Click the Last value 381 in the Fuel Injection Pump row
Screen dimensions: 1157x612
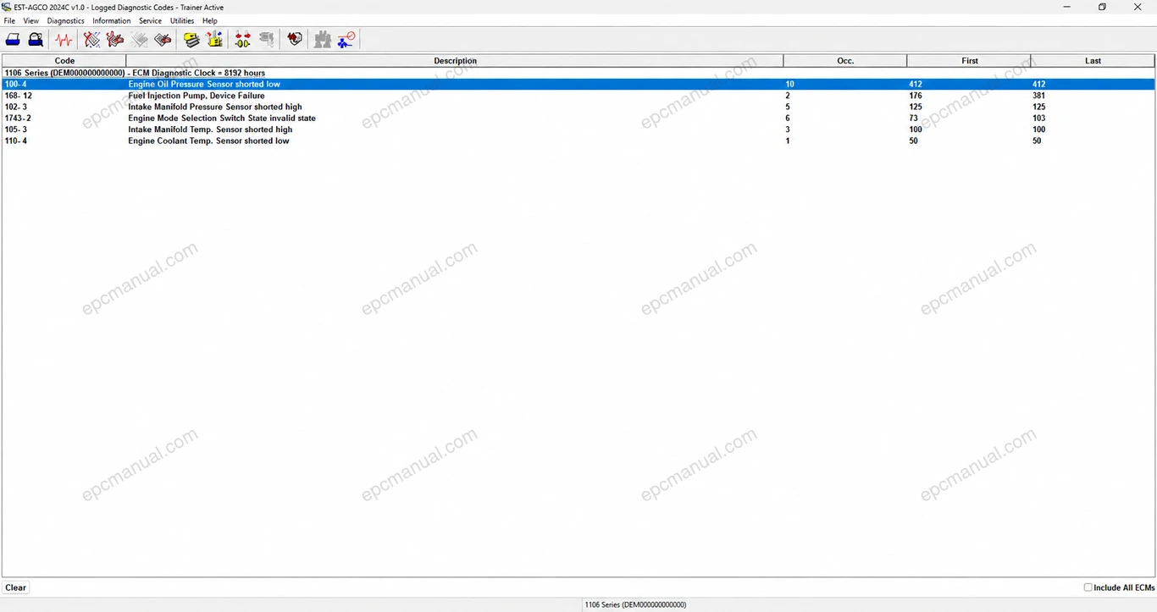click(1039, 96)
